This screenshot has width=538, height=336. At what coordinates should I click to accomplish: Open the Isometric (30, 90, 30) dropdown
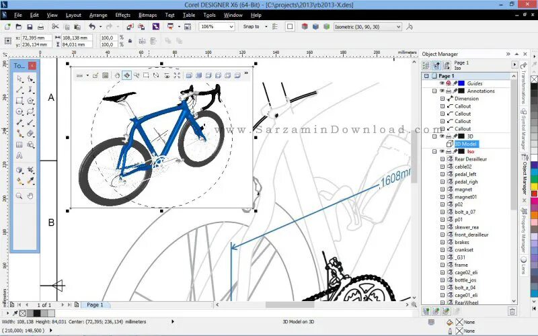pyautogui.click(x=398, y=26)
